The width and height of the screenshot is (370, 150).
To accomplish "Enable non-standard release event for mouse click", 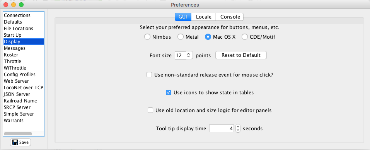I will pos(149,75).
